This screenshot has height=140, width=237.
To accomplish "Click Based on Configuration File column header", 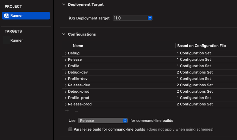I will [x=201, y=46].
